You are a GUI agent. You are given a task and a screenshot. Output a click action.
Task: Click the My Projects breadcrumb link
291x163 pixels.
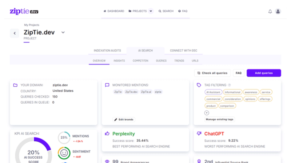click(x=32, y=25)
